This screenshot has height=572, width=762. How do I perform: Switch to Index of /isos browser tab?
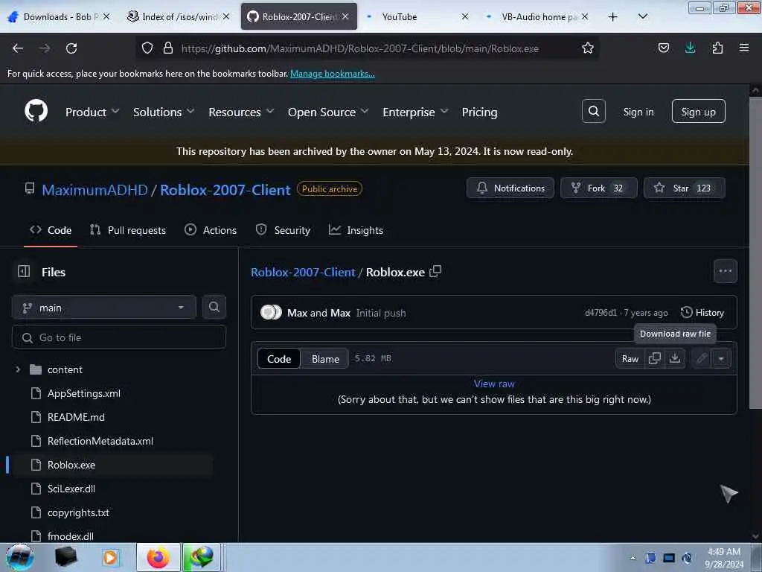coord(179,16)
